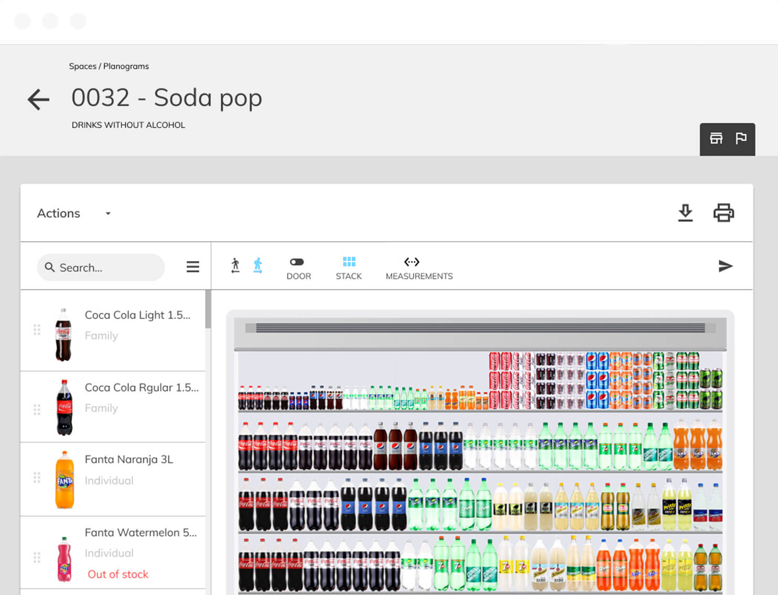Click the search magnifier icon
This screenshot has width=778, height=595.
[50, 267]
